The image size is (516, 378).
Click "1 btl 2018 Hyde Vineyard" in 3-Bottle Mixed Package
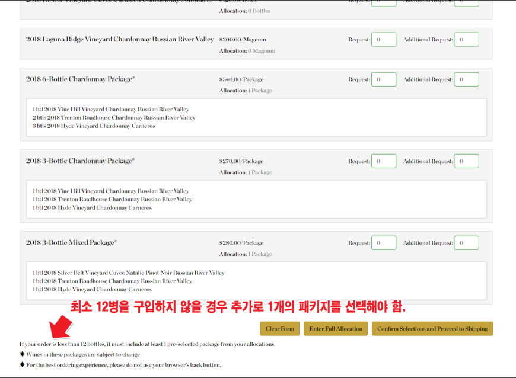pos(92,290)
